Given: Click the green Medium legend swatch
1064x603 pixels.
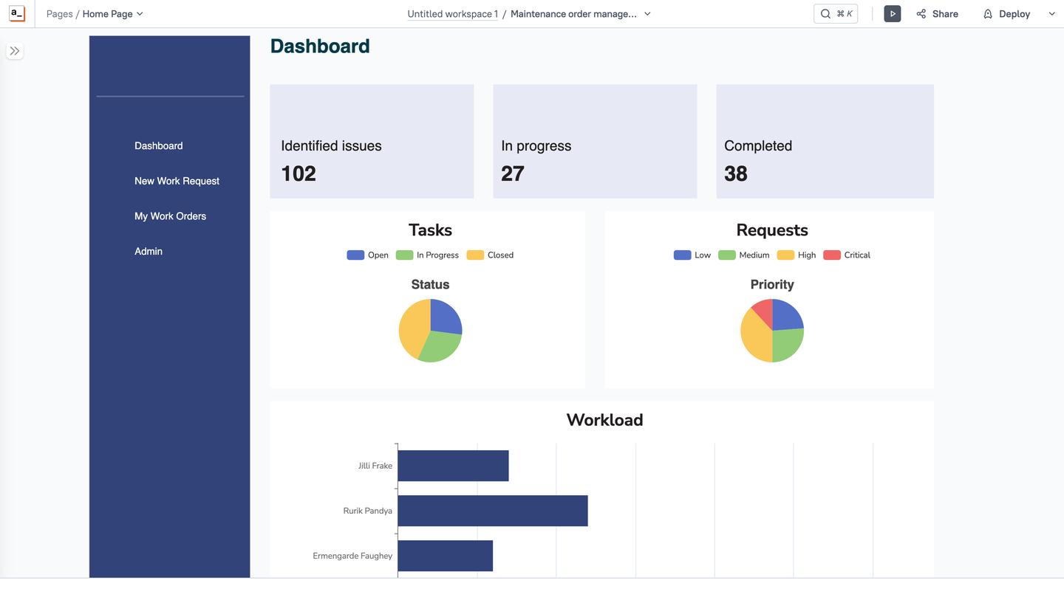Looking at the screenshot, I should [726, 255].
